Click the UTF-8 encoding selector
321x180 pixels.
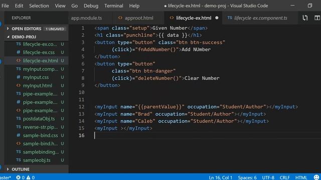[268, 177]
